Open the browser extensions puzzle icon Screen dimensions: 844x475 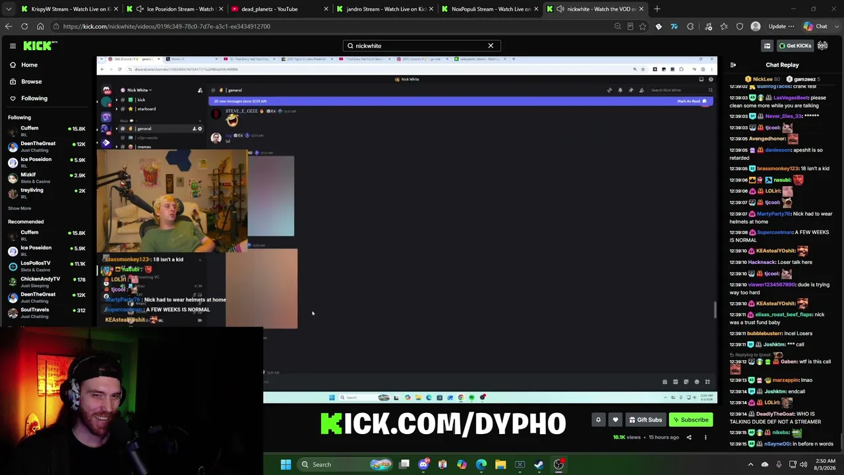(690, 26)
